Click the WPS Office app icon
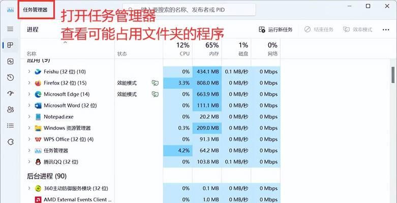The height and width of the screenshot is (203, 397). (x=38, y=139)
